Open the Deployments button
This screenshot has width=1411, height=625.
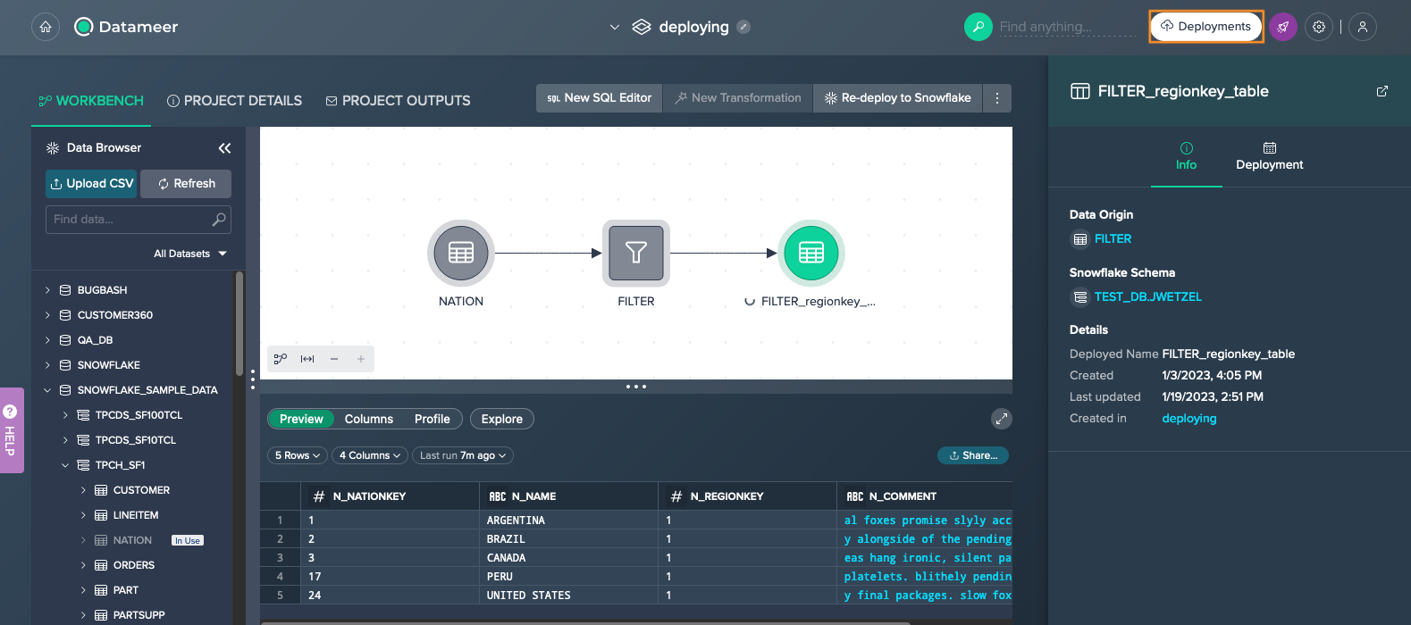tap(1205, 26)
